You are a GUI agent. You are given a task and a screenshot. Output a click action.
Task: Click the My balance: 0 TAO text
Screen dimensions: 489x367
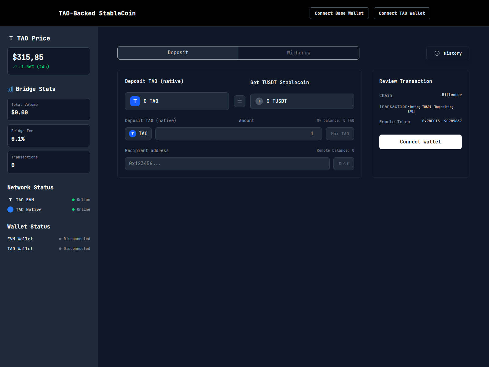[335, 120]
